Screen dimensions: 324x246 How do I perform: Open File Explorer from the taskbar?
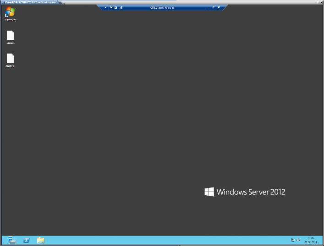point(40,240)
